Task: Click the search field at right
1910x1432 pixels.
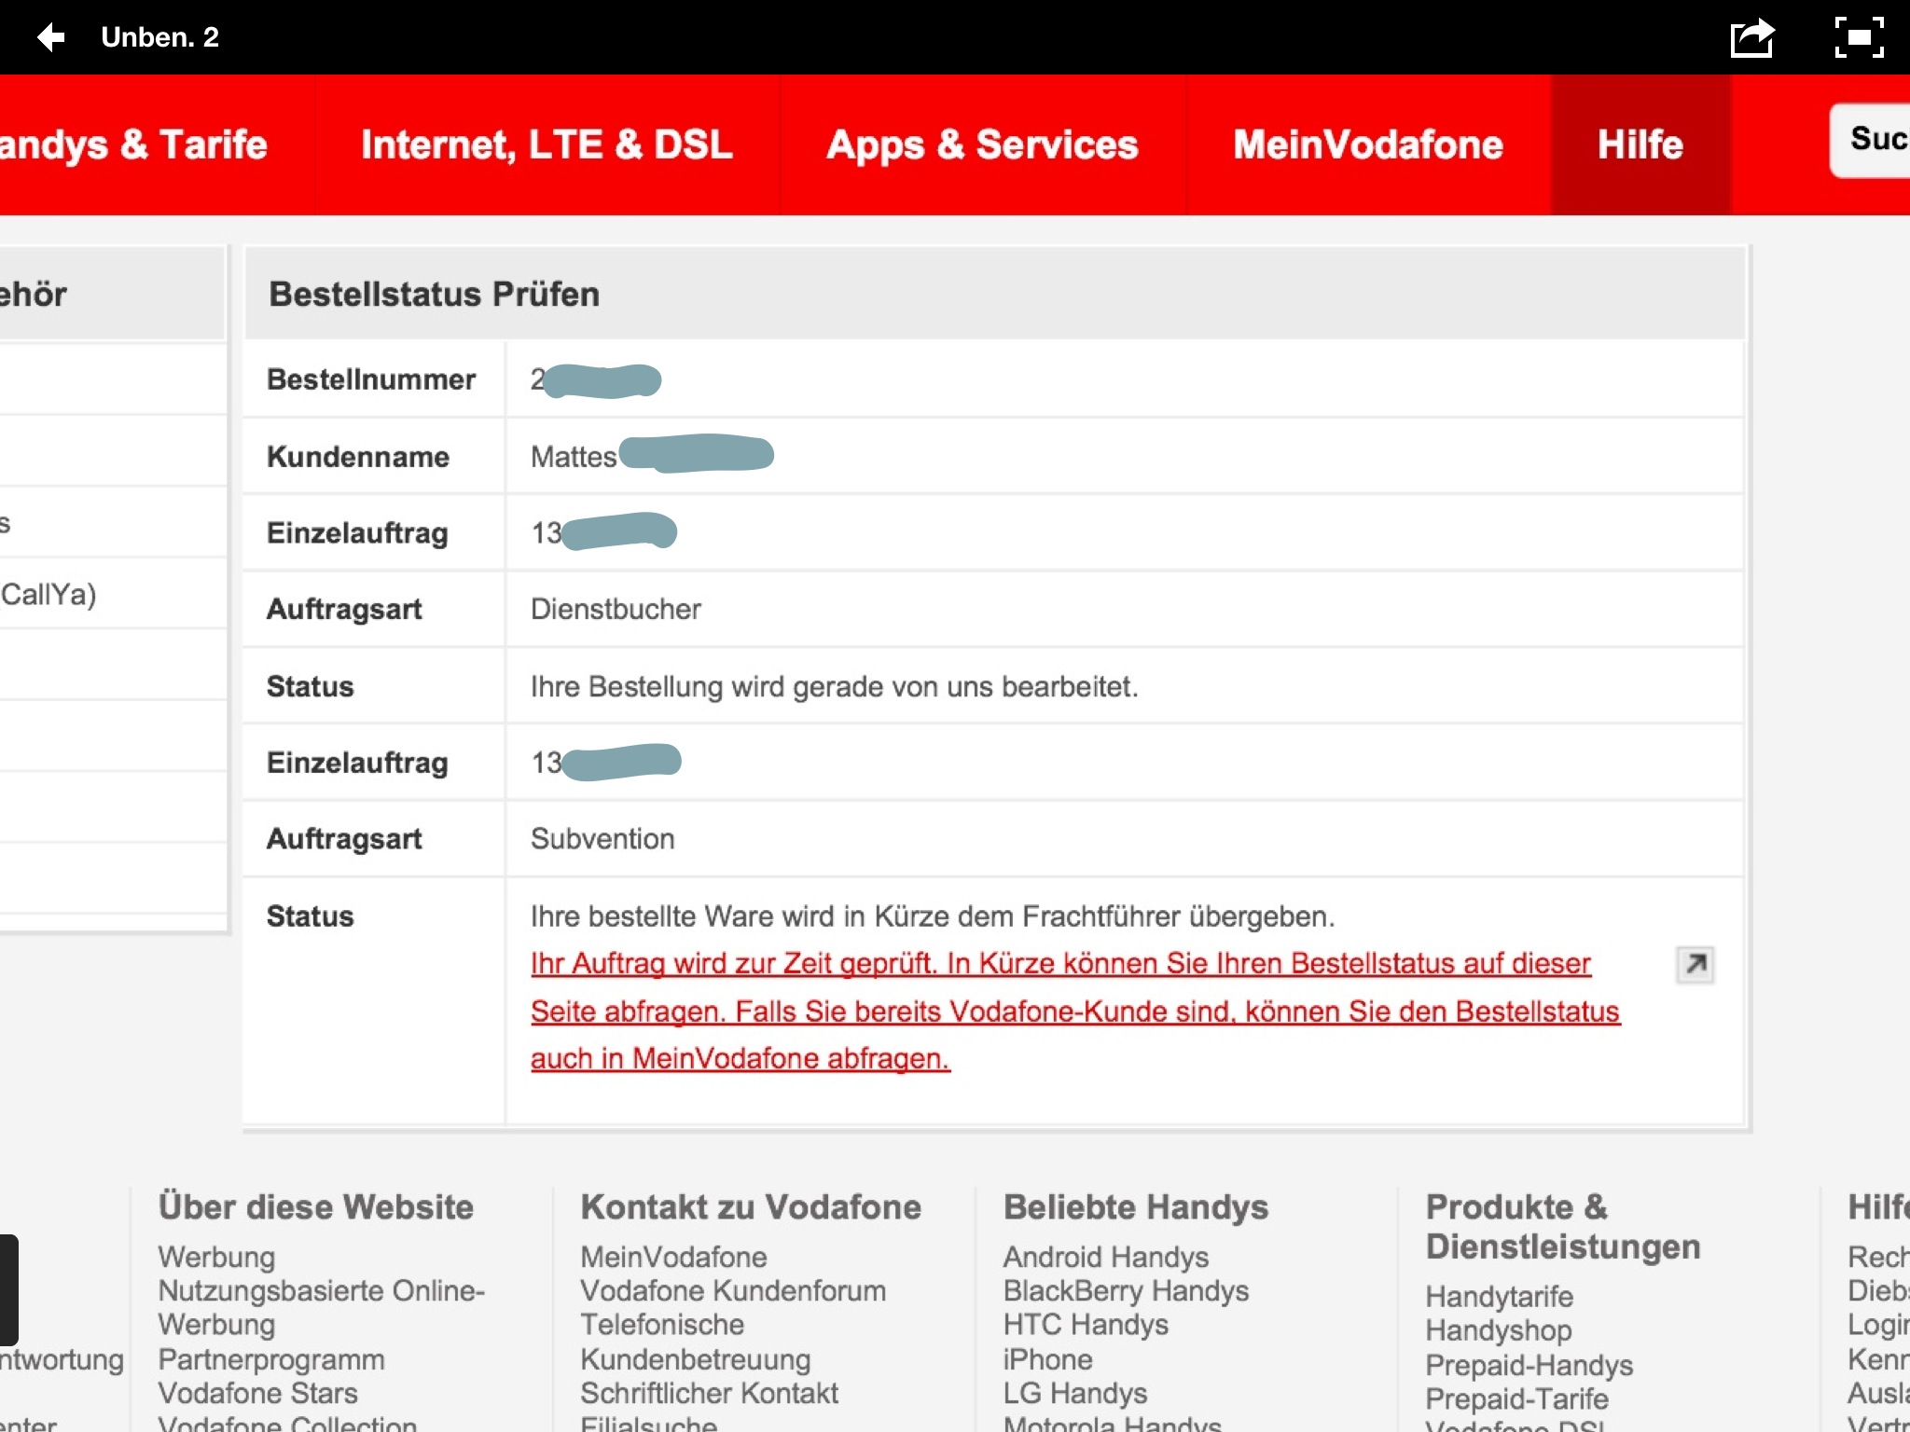Action: [1873, 140]
